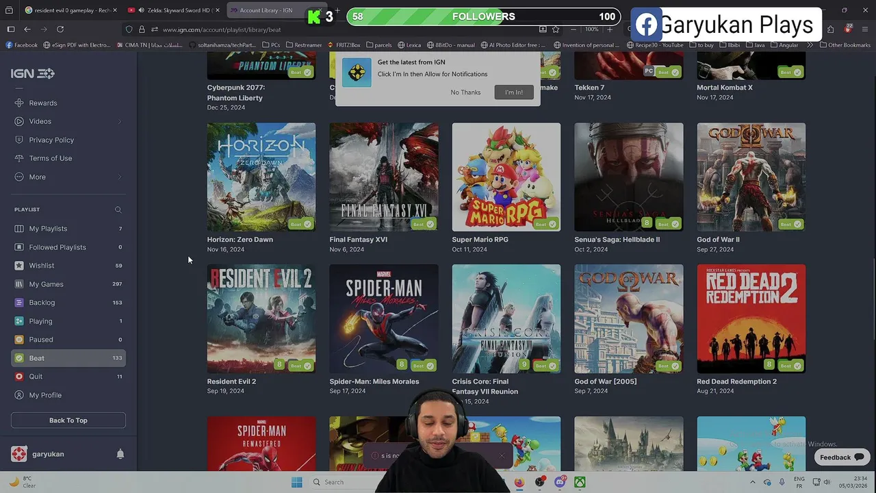Open Firefox from the Windows taskbar

pyautogui.click(x=519, y=482)
